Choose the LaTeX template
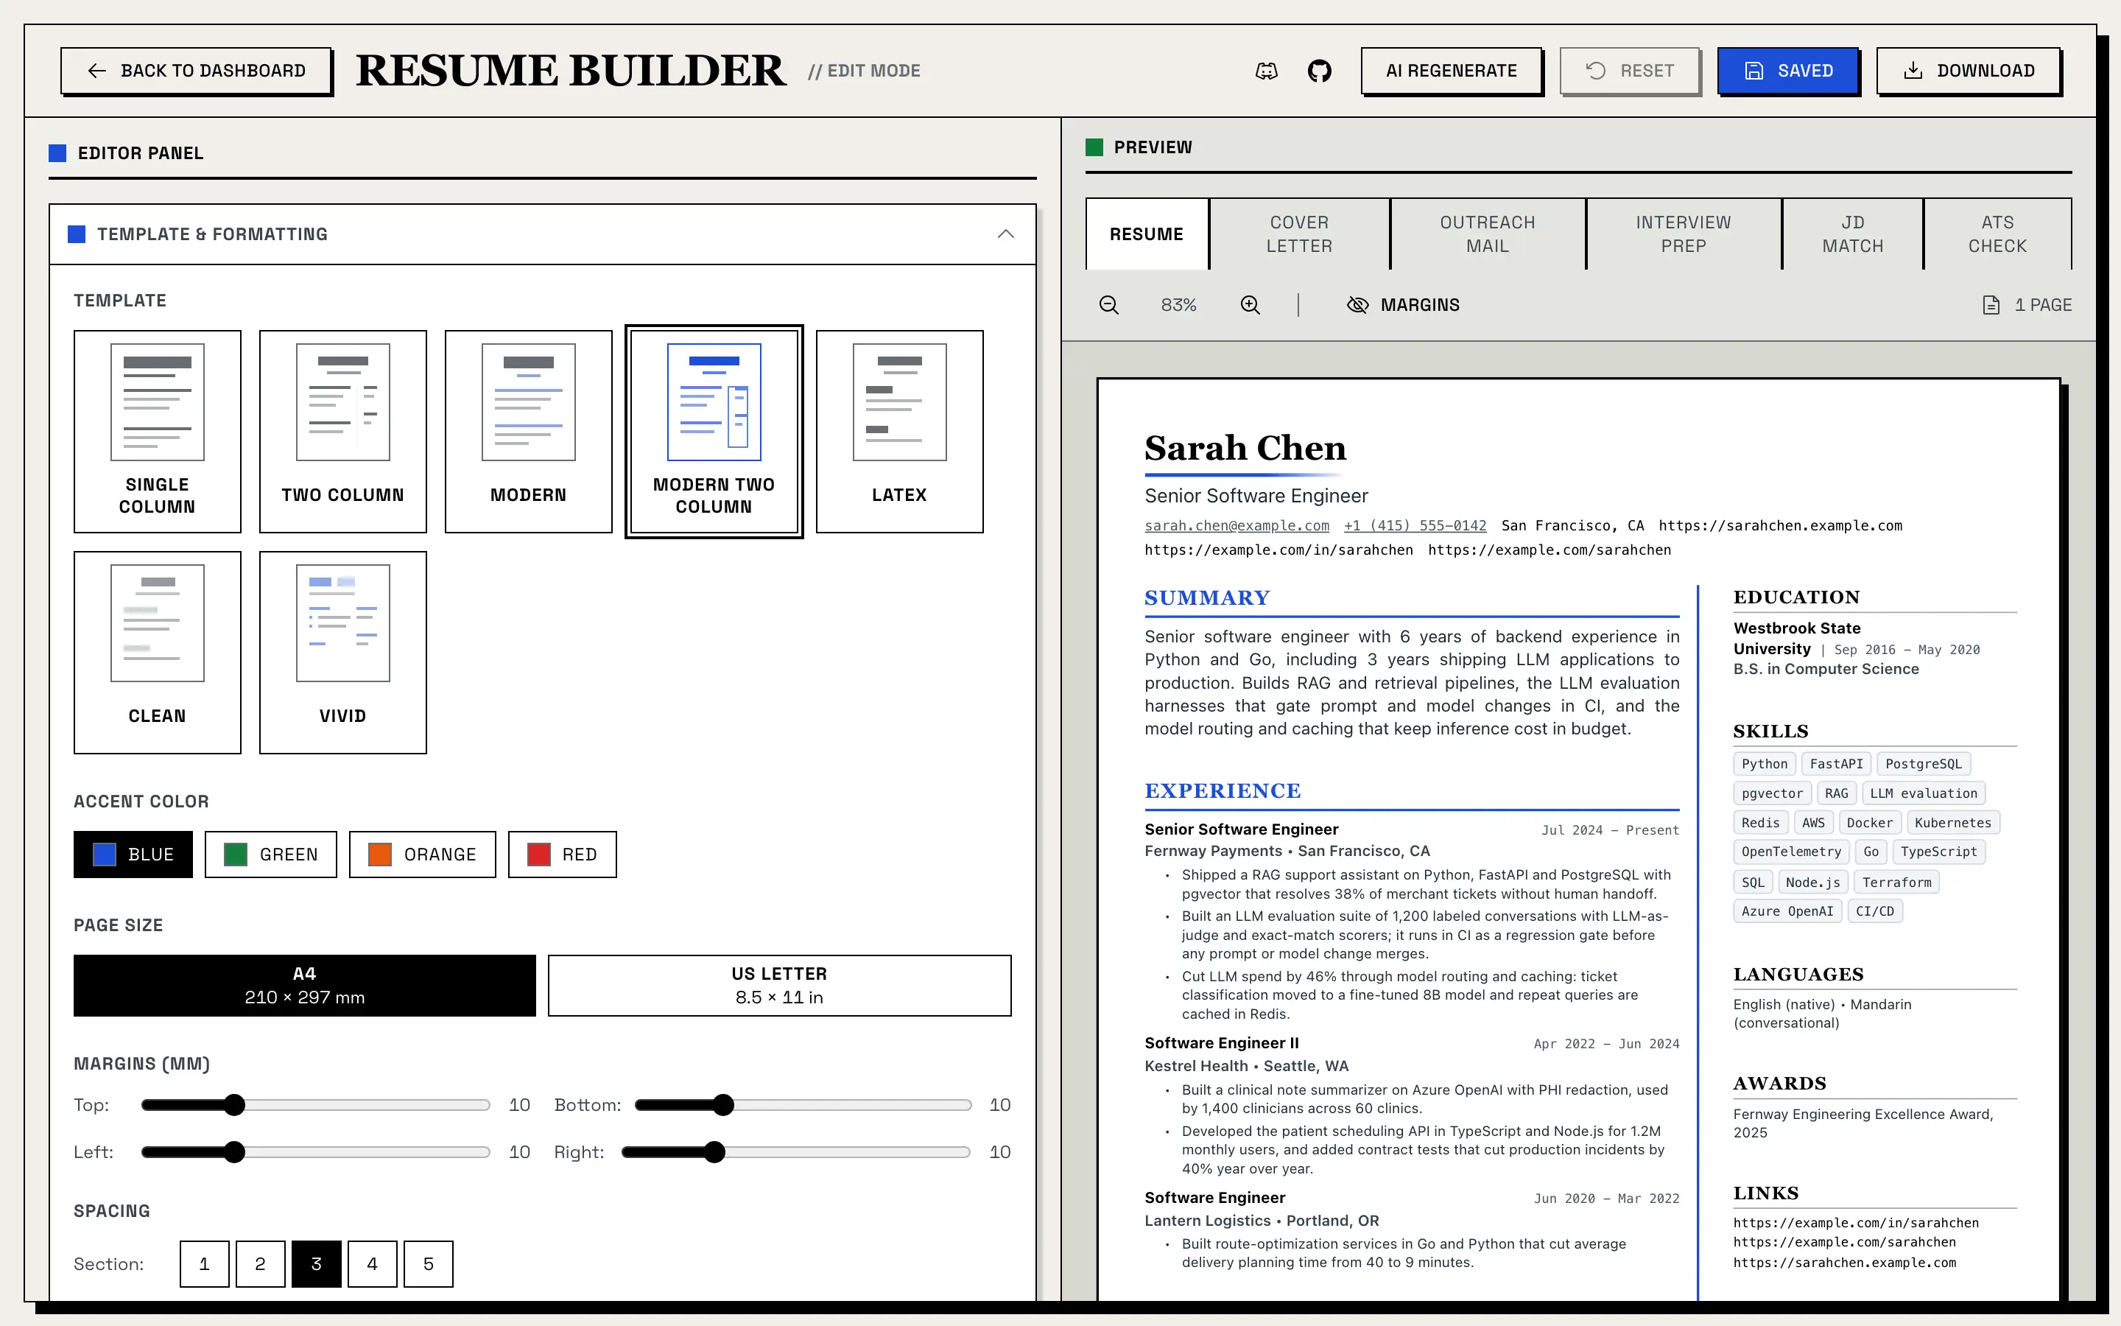This screenshot has height=1326, width=2121. coord(899,432)
